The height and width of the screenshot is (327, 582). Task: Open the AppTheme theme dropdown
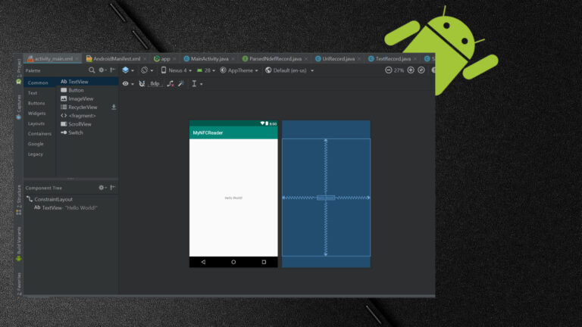(x=239, y=70)
